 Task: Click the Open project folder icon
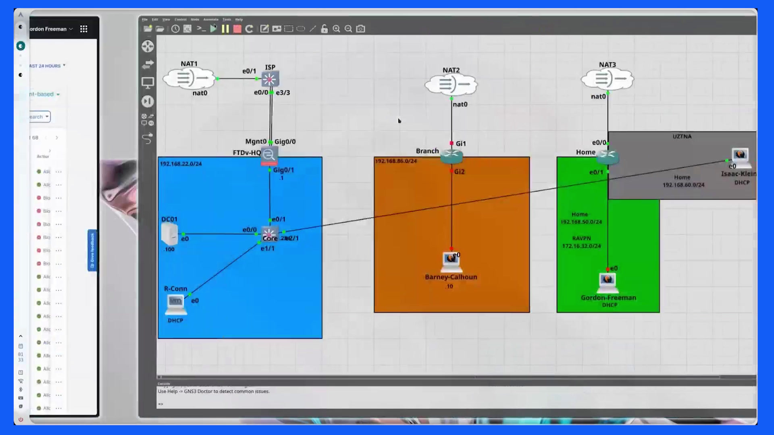click(160, 29)
